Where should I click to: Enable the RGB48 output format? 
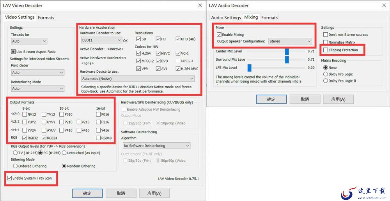coord(98,138)
